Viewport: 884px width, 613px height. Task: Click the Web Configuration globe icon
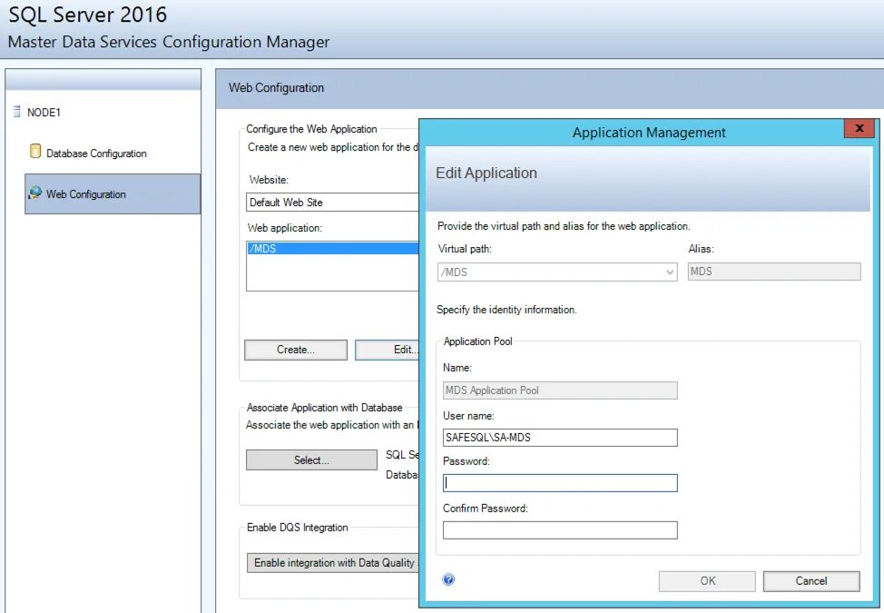pyautogui.click(x=35, y=193)
